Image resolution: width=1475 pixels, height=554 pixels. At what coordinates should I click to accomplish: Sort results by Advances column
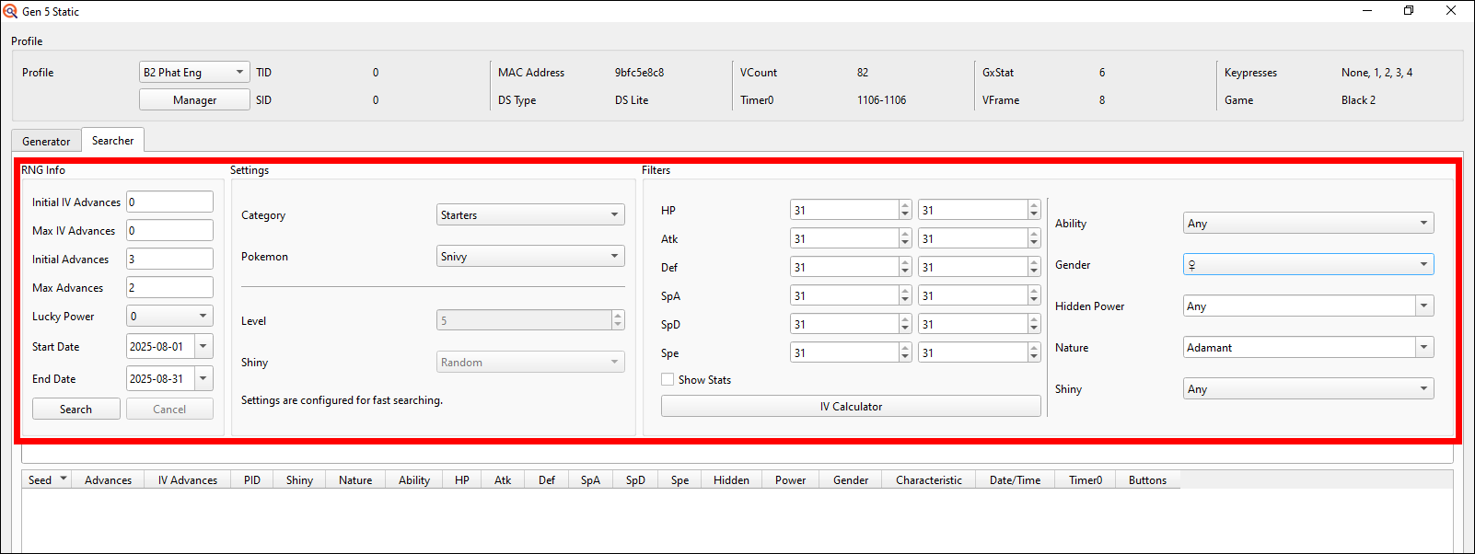[x=109, y=479]
